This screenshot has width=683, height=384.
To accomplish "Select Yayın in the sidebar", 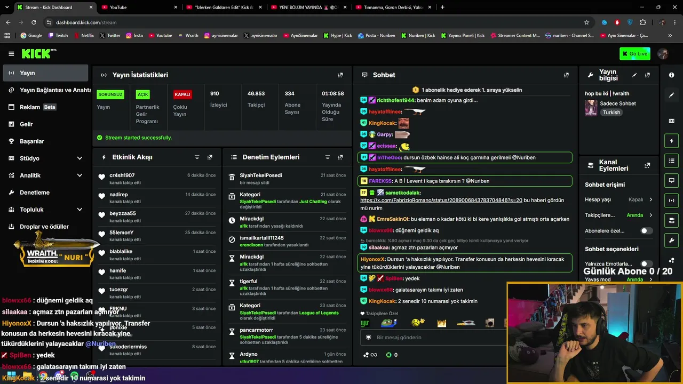I will [45, 73].
